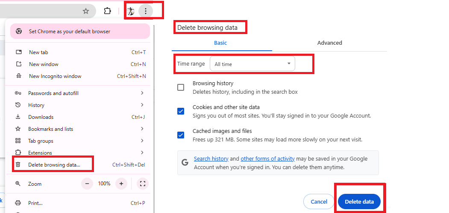
Task: Click the Ctrl+Shift+Del shortcut text
Action: pyautogui.click(x=129, y=165)
